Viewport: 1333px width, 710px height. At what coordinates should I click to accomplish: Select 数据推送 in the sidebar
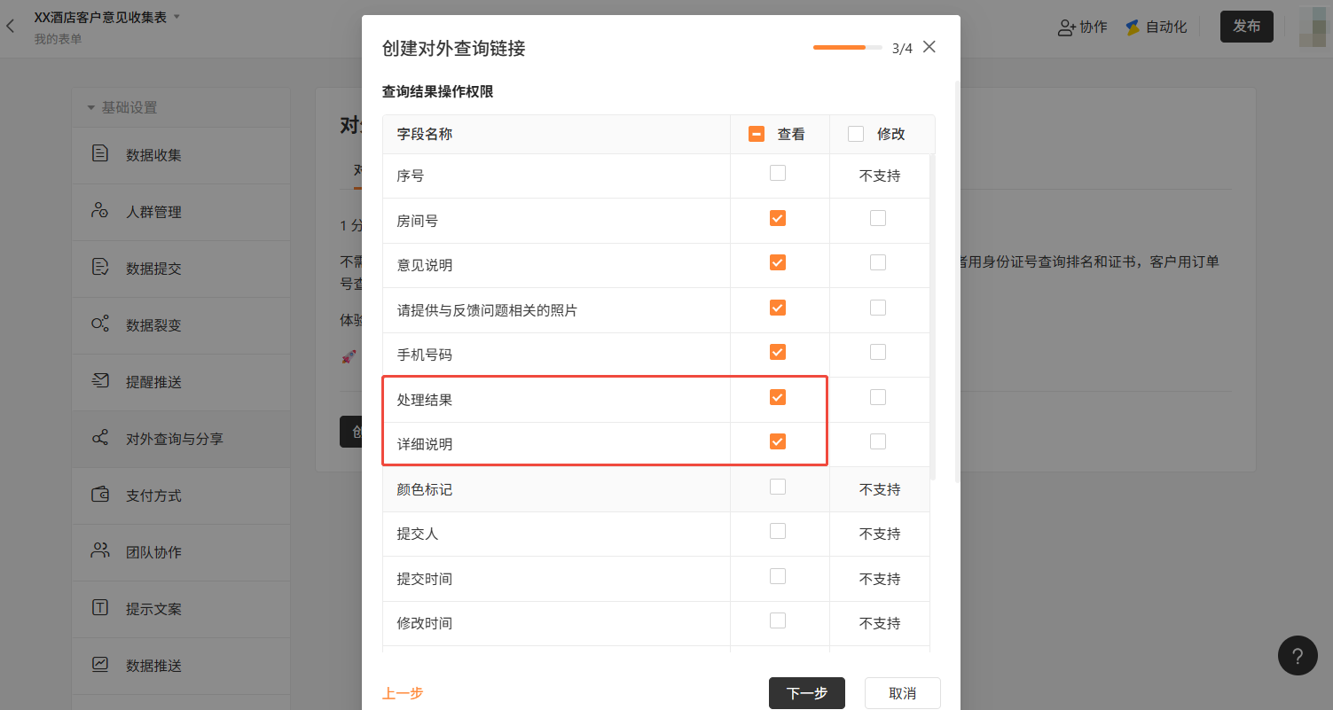coord(153,666)
